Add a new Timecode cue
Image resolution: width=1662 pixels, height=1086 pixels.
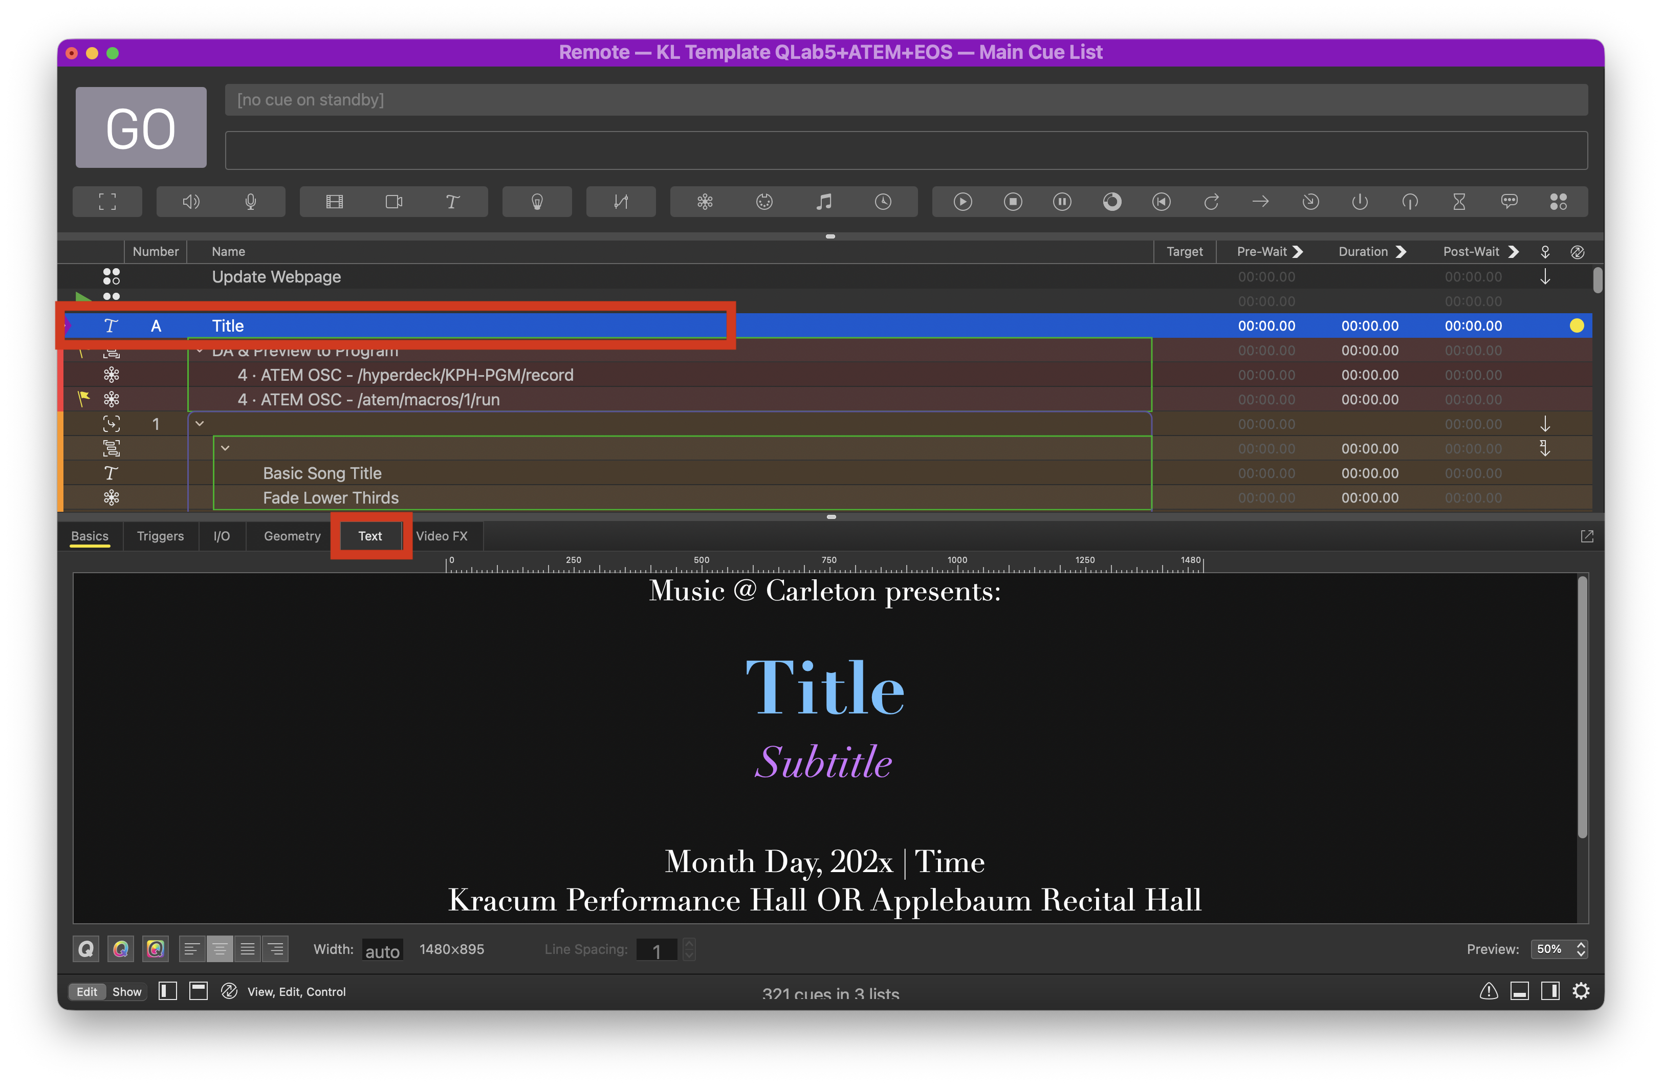point(883,202)
